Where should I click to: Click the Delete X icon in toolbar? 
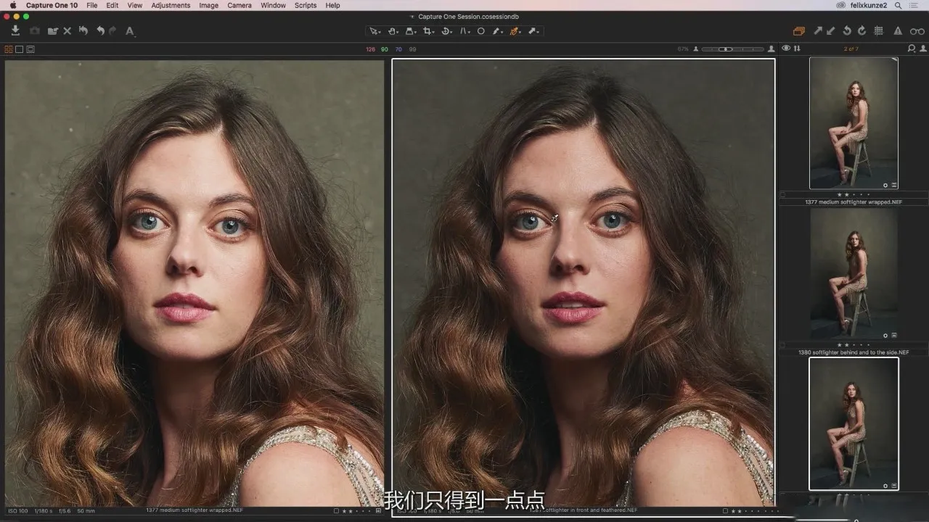coord(67,30)
